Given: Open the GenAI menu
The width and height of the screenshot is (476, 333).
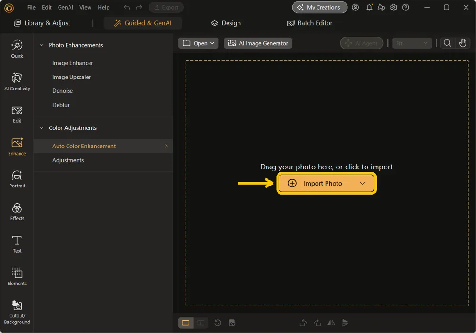Looking at the screenshot, I should click(x=66, y=7).
